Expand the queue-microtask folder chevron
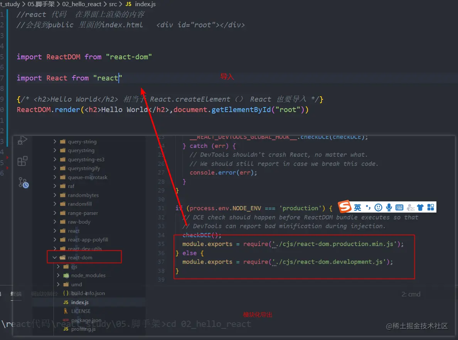Viewport: 458px width, 340px height. (x=55, y=177)
